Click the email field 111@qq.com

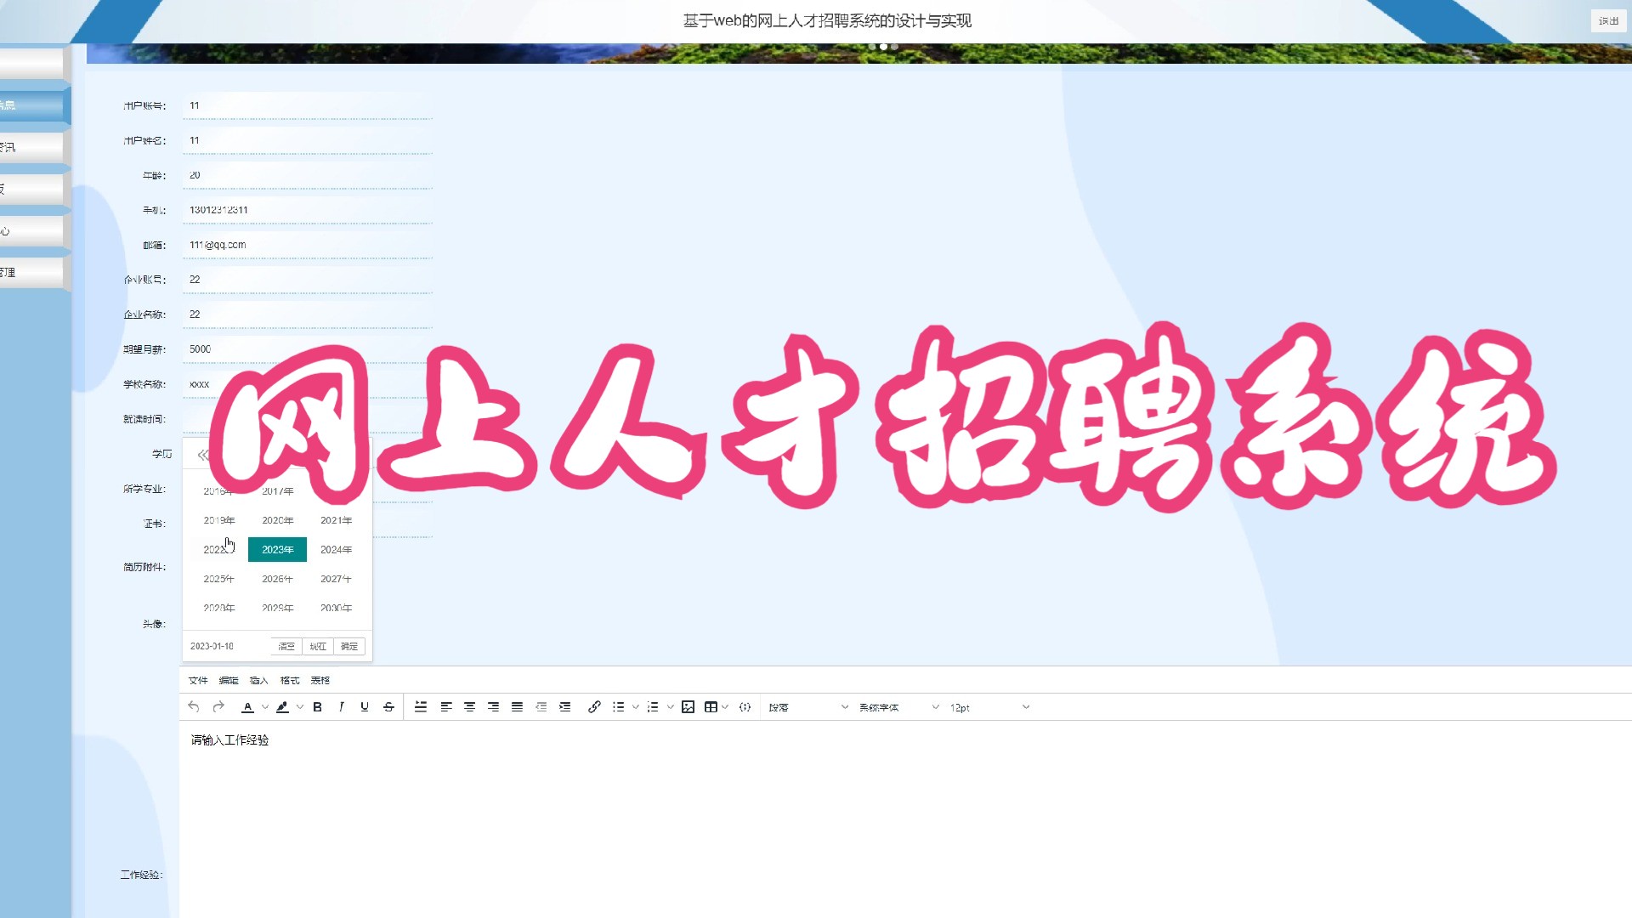point(308,245)
